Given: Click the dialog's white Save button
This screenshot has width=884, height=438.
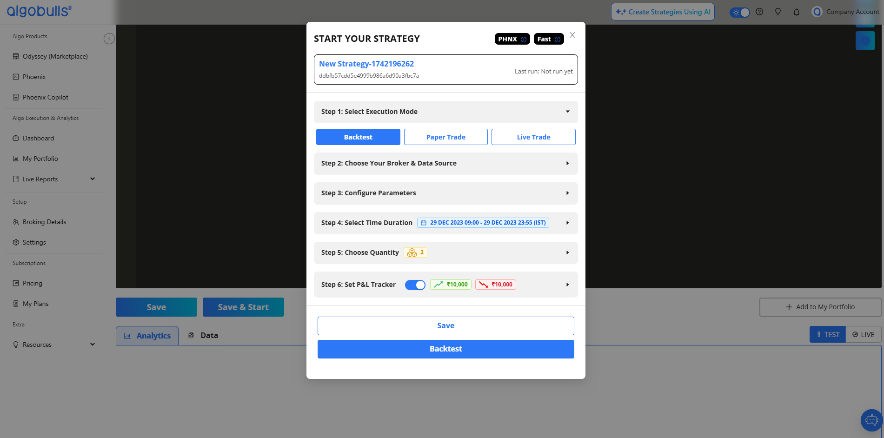Looking at the screenshot, I should (446, 326).
